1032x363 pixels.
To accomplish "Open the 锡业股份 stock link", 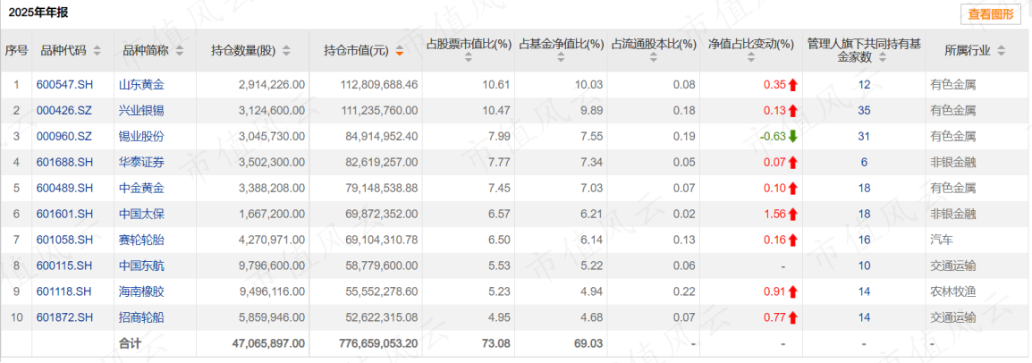I will pyautogui.click(x=140, y=137).
